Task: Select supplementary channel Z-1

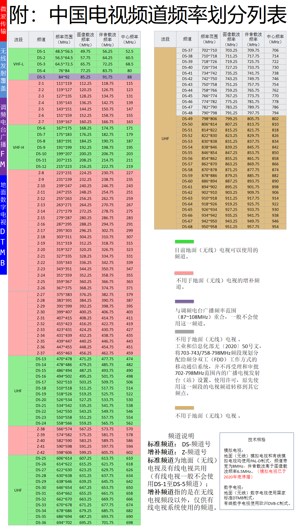Action: (x=41, y=83)
